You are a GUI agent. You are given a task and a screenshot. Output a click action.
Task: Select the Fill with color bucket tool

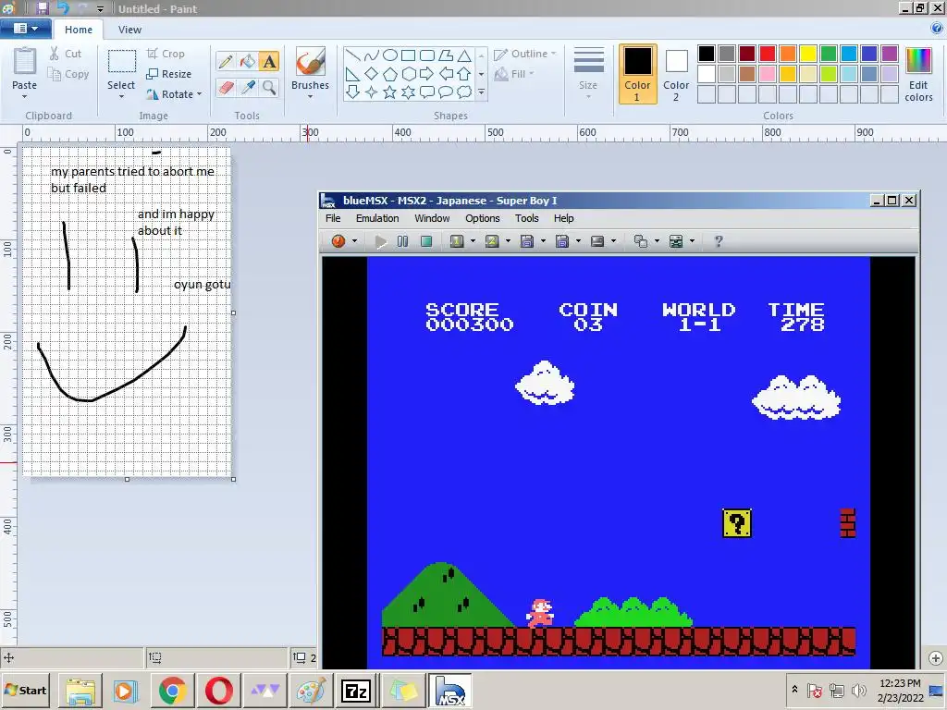click(248, 61)
